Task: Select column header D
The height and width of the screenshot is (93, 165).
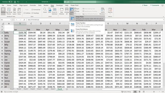Action: [41, 24]
